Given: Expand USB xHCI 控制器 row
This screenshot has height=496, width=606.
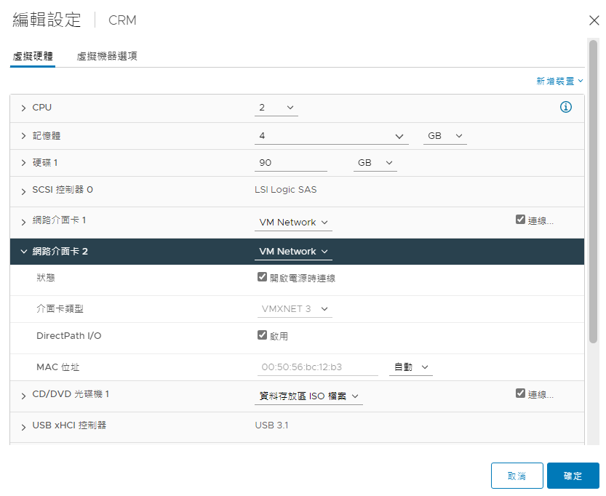Looking at the screenshot, I should 23,427.
